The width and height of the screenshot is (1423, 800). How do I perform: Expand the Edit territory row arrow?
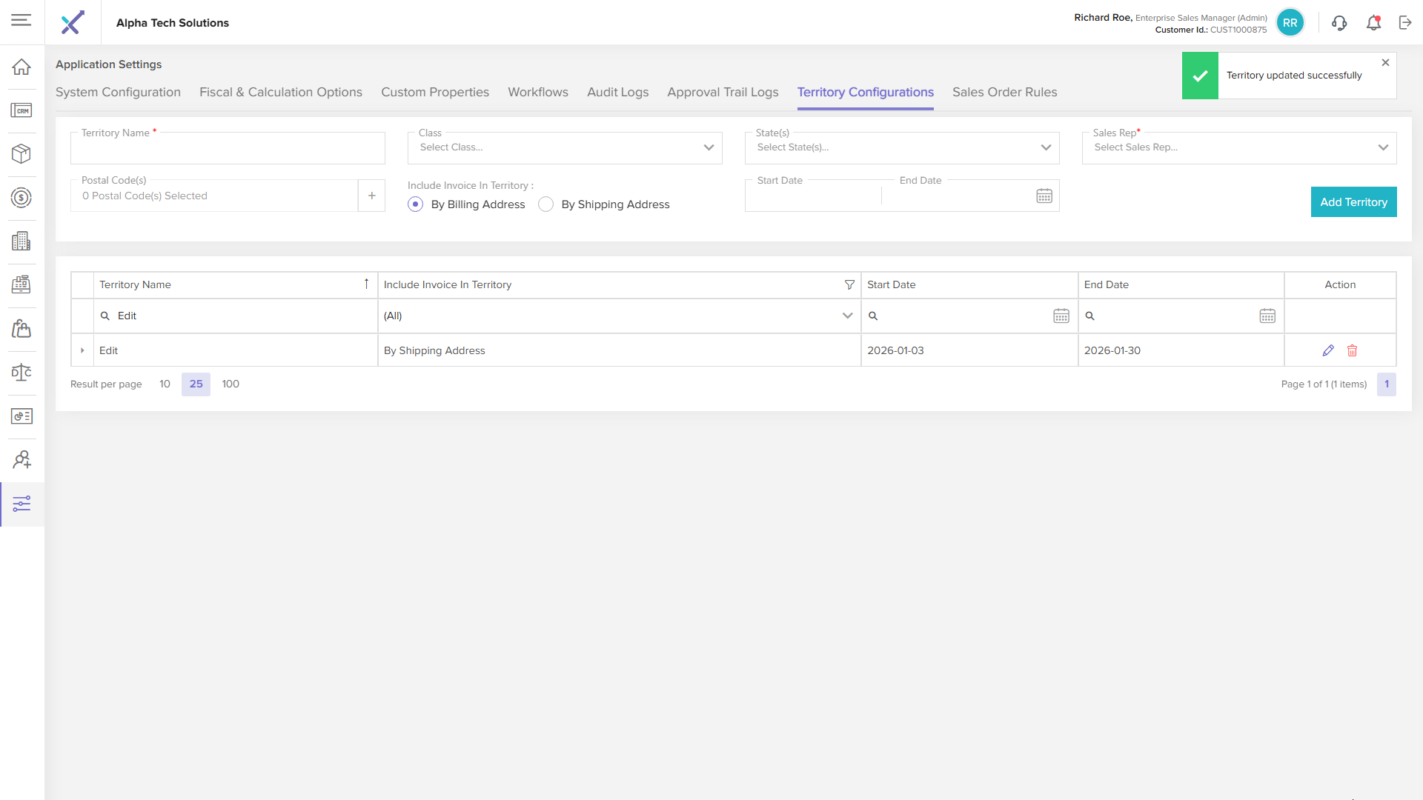click(82, 350)
